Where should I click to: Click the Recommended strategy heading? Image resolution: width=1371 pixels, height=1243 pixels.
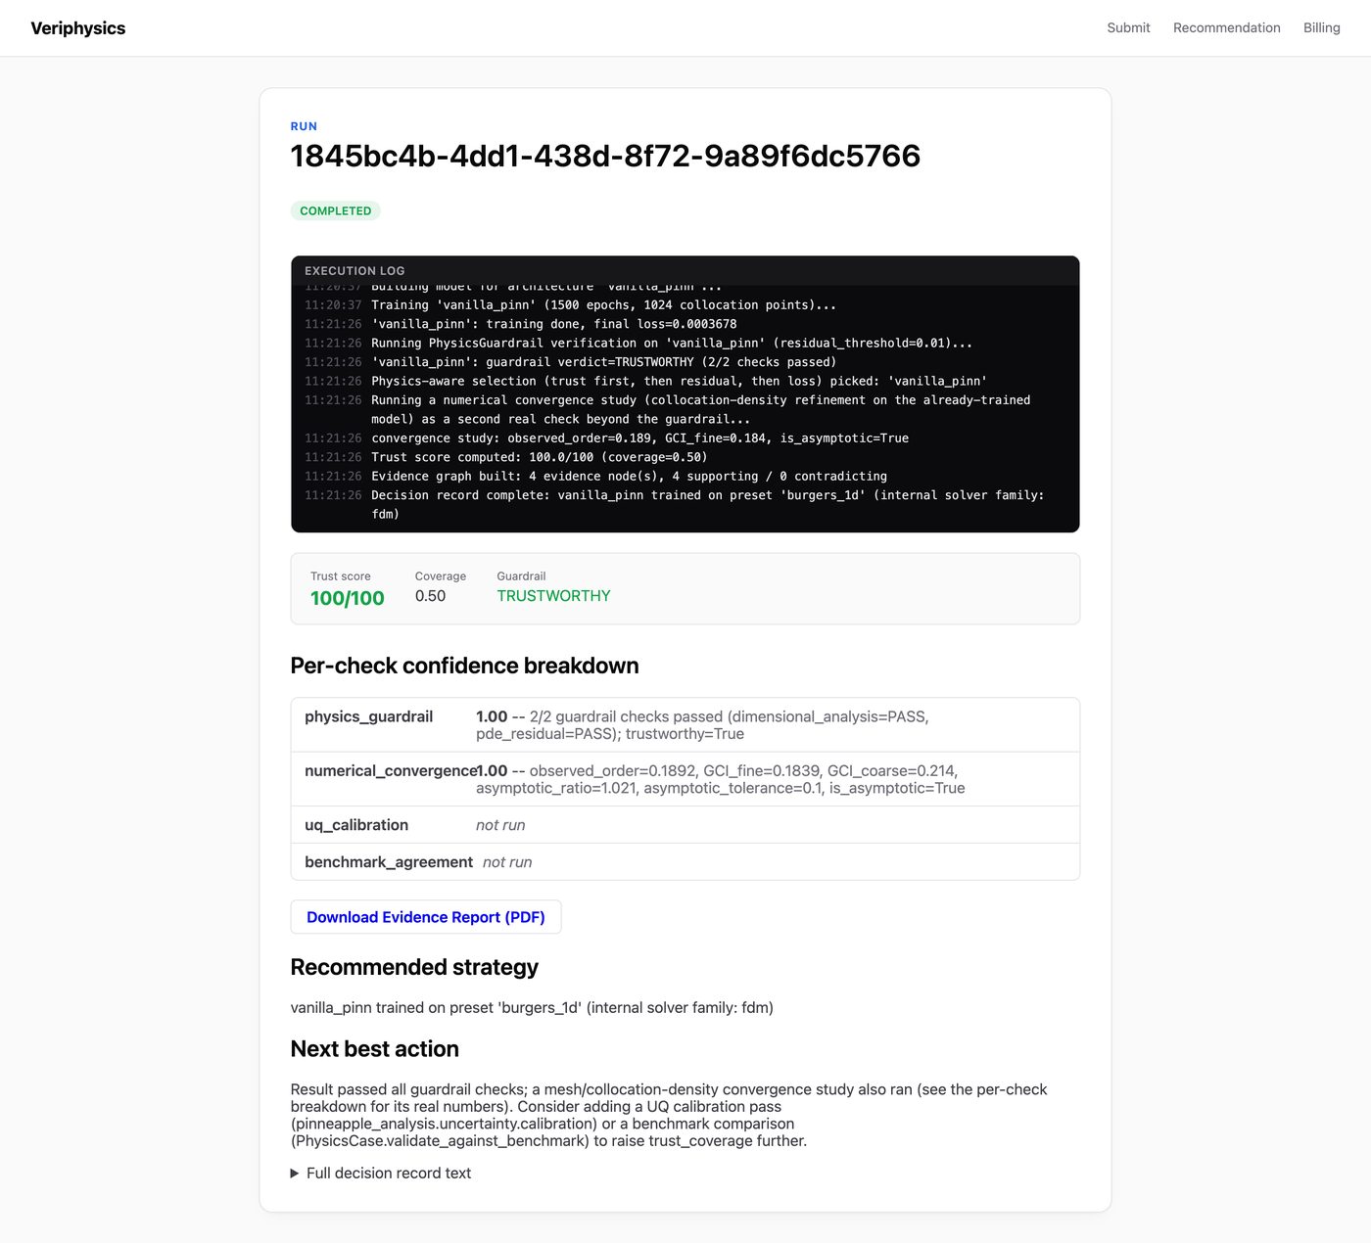414,967
